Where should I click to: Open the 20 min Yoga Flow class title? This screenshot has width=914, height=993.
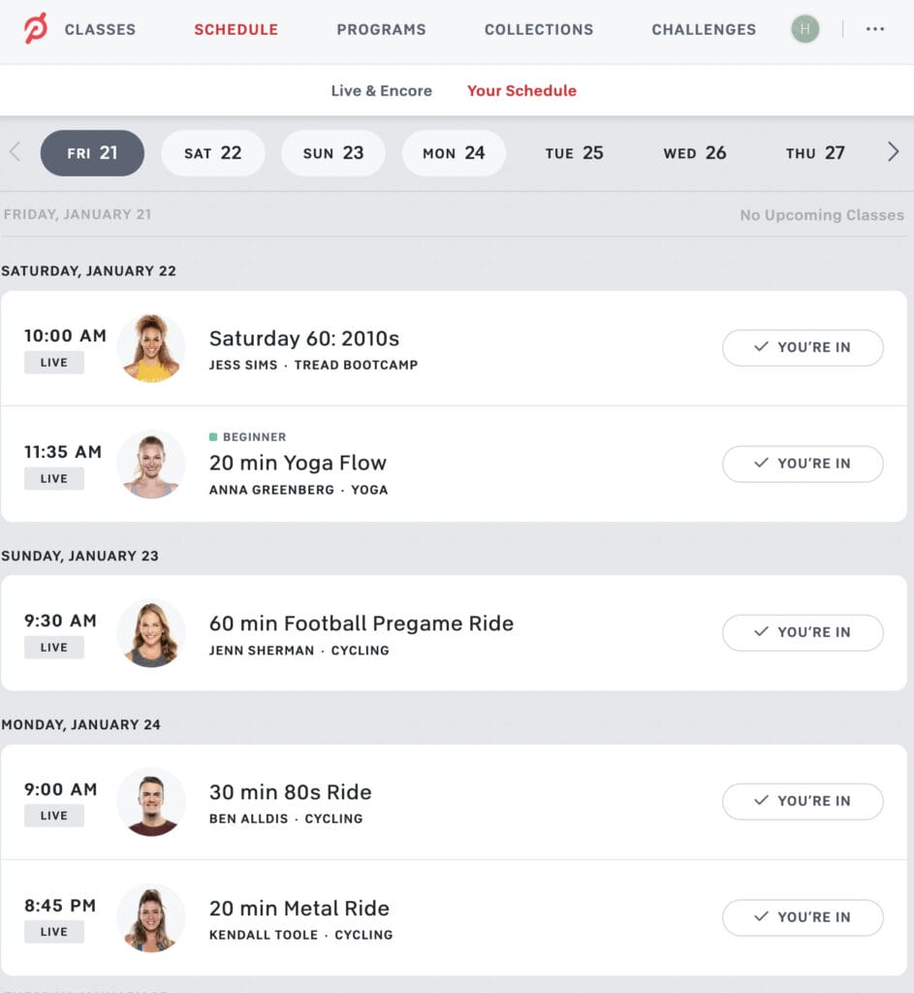click(298, 463)
